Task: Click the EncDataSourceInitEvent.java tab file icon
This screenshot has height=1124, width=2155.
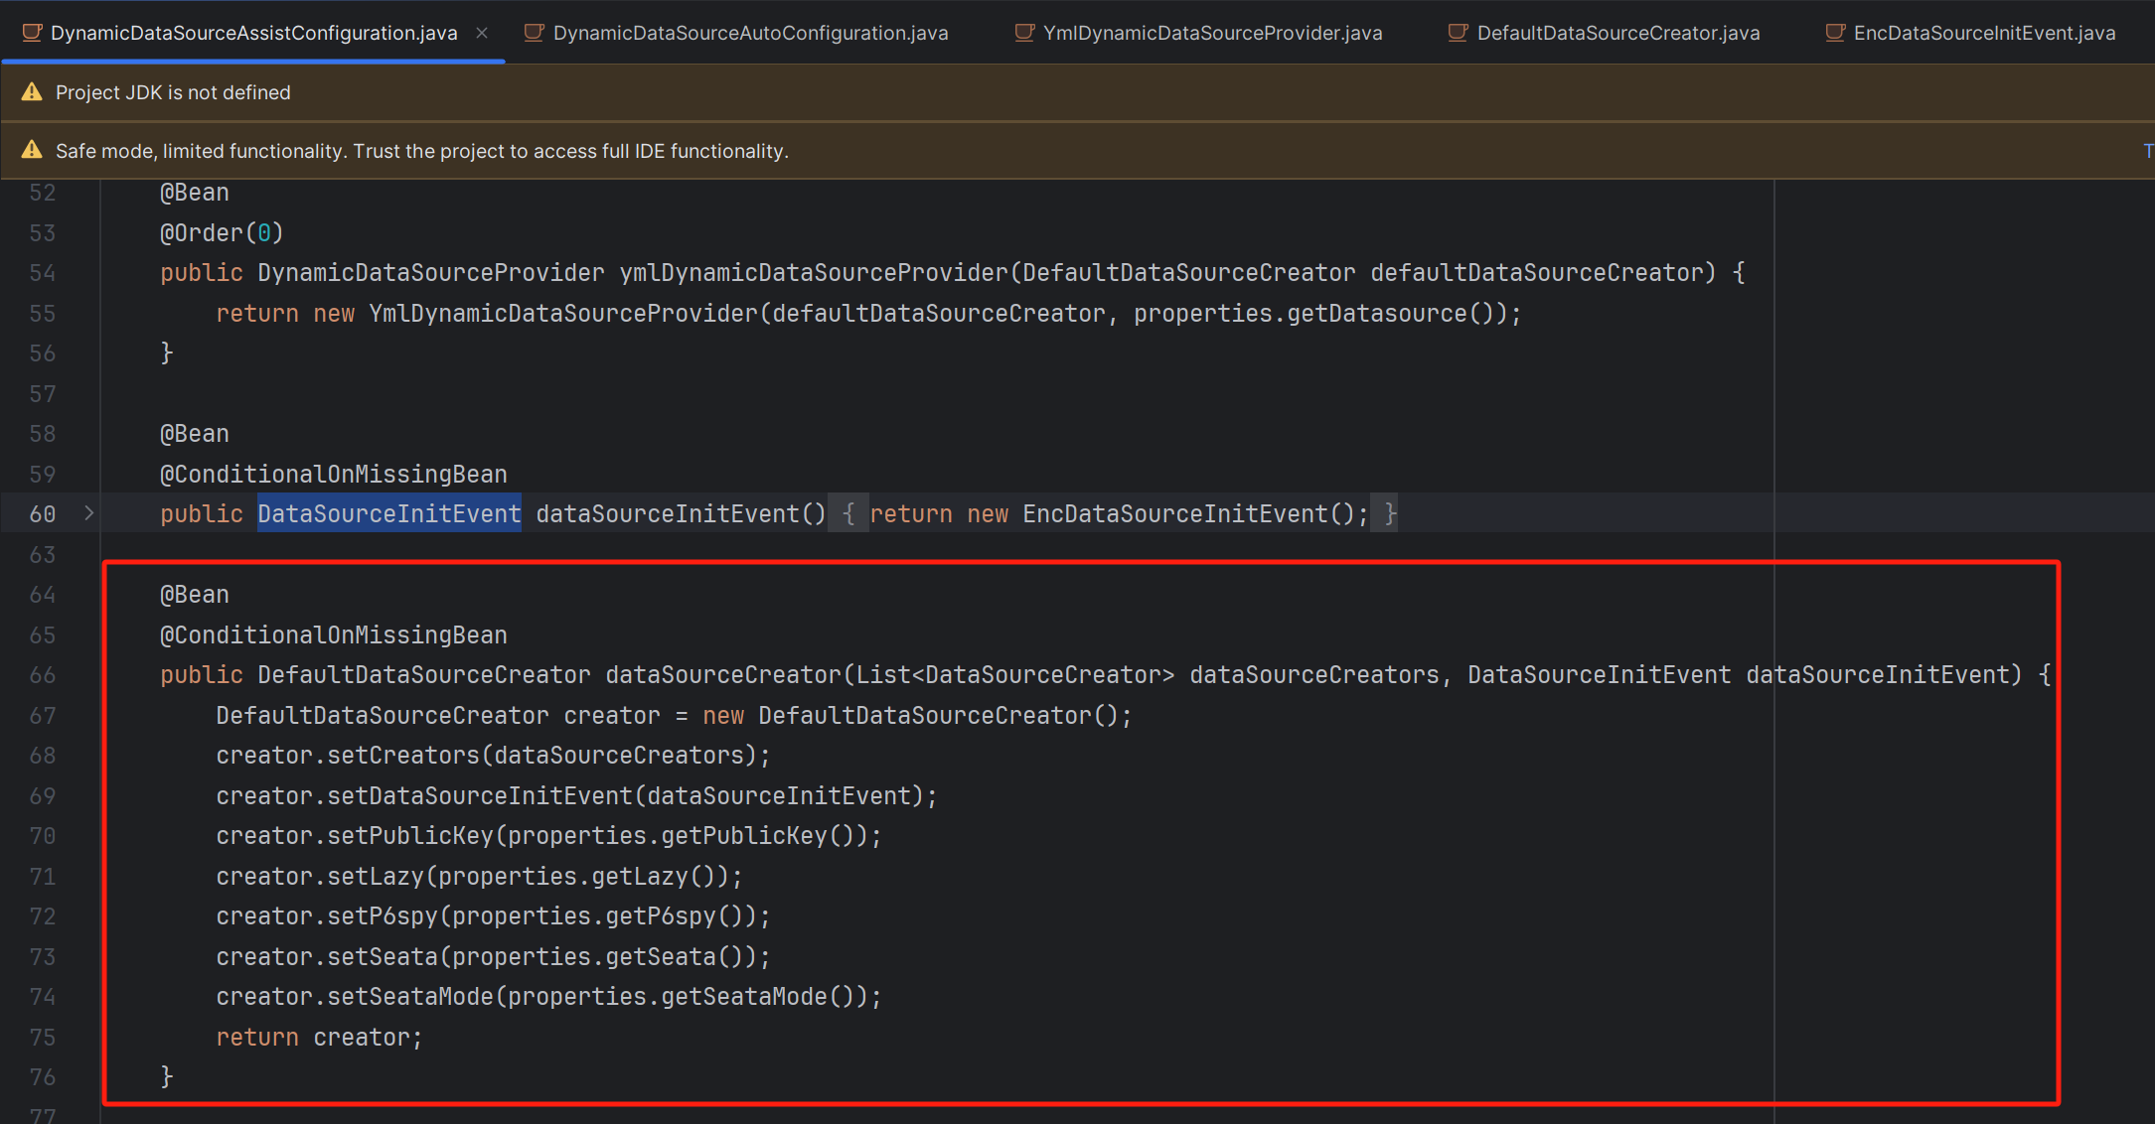Action: [x=1835, y=33]
